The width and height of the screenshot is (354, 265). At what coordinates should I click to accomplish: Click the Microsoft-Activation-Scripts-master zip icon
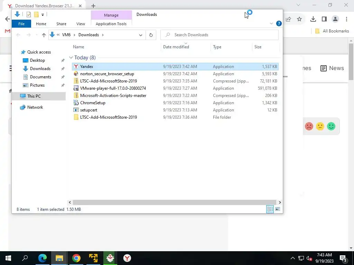coord(76,96)
